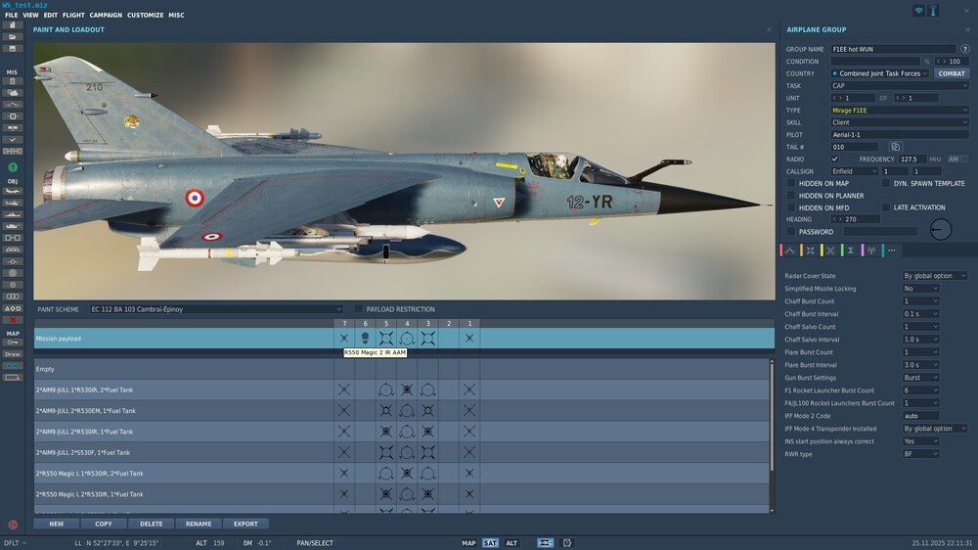
Task: Select the Weather cloud icon in MIS sidebar
Action: point(13,93)
